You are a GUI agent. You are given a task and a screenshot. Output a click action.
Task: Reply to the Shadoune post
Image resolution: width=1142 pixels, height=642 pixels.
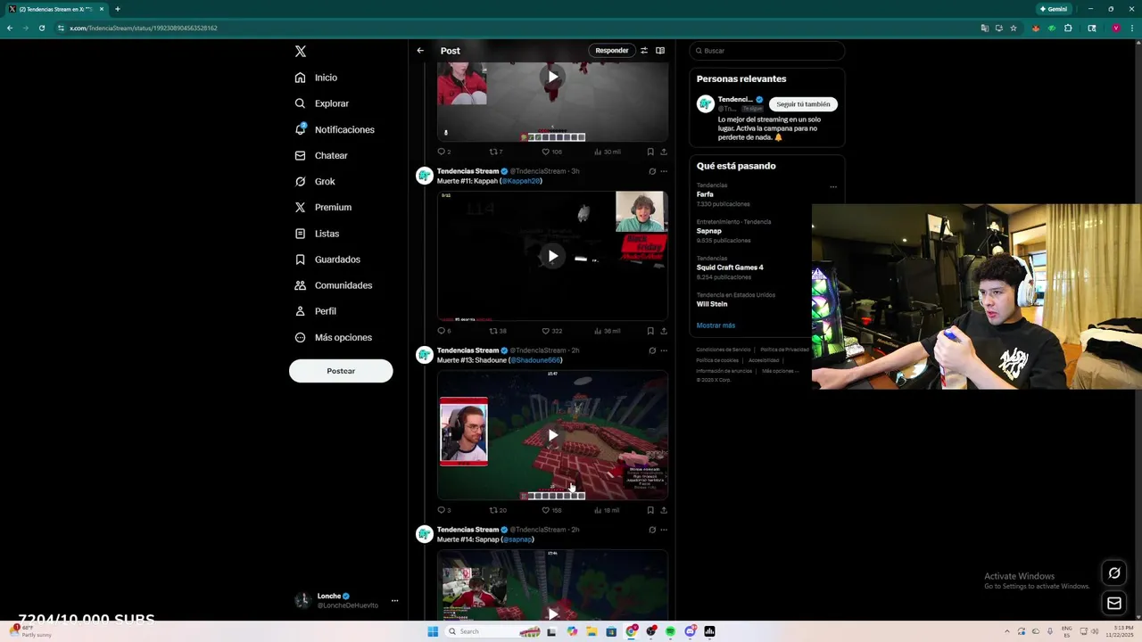[x=443, y=510]
